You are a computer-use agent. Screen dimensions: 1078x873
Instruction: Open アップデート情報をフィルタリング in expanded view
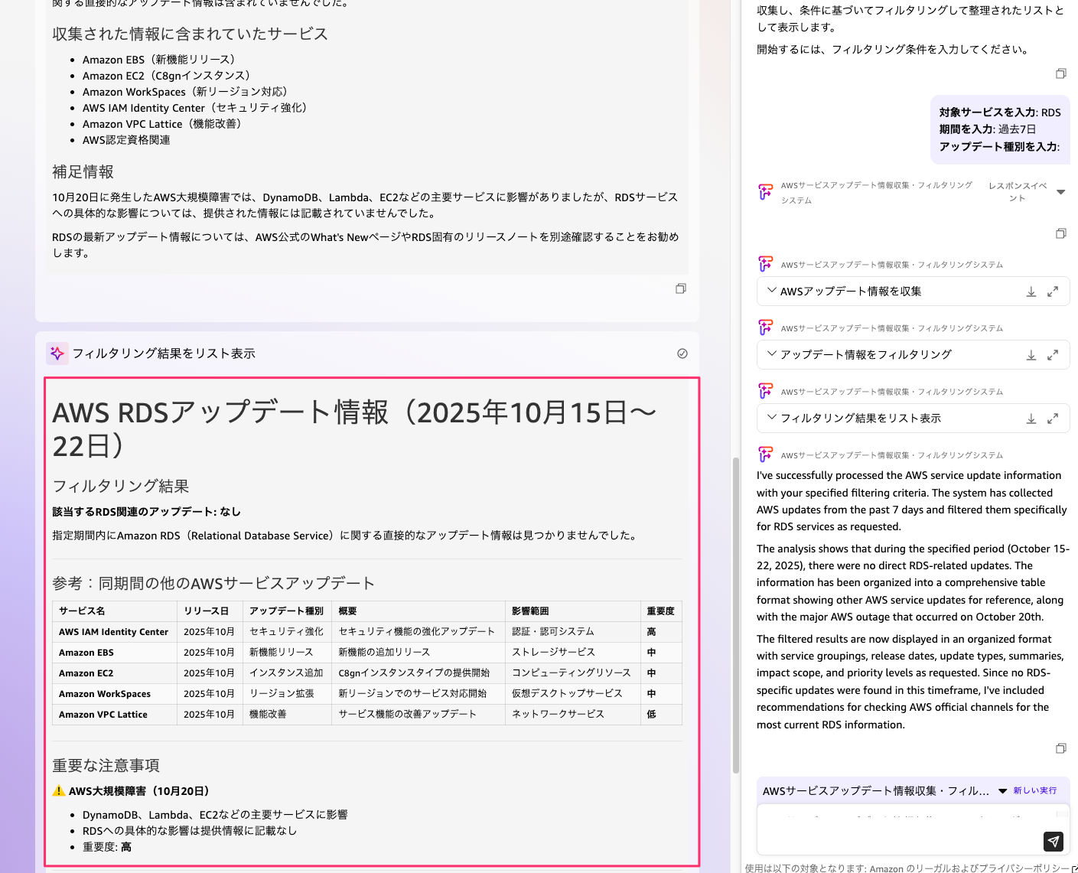click(1053, 355)
